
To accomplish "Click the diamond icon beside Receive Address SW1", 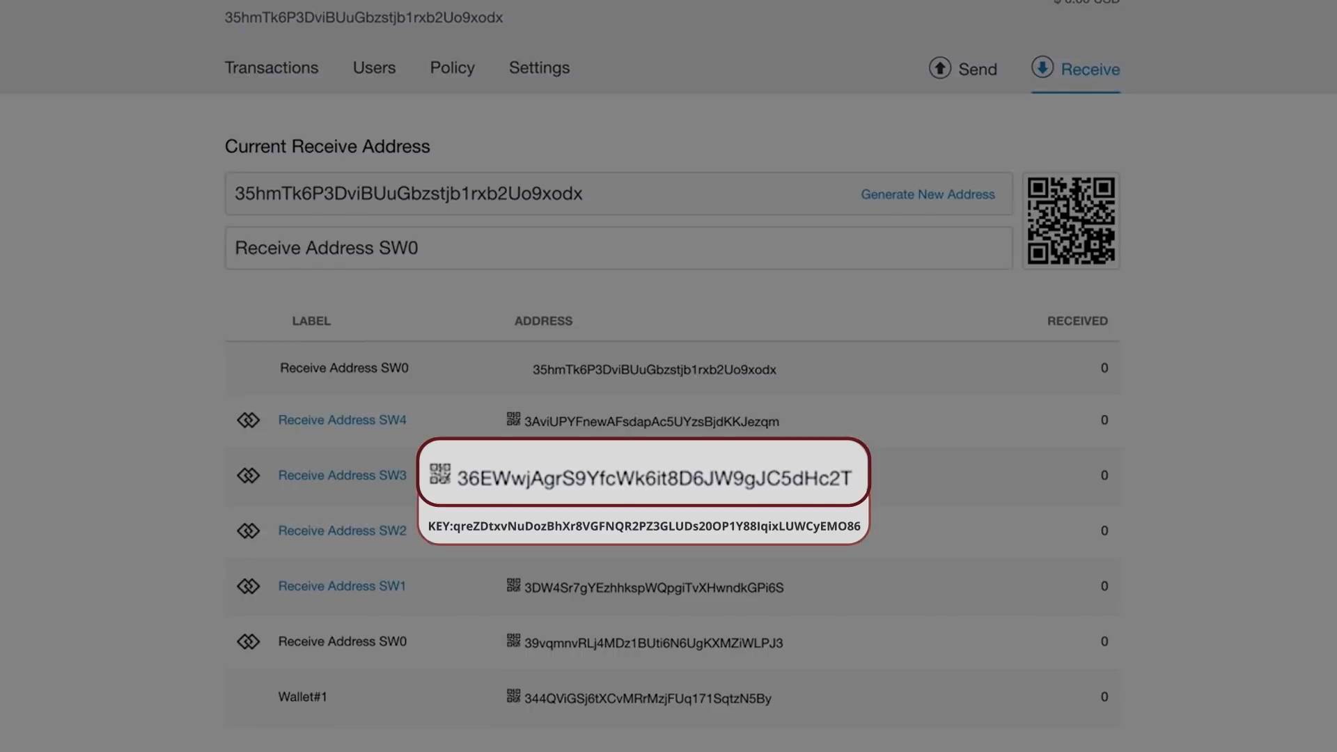I will pos(248,586).
